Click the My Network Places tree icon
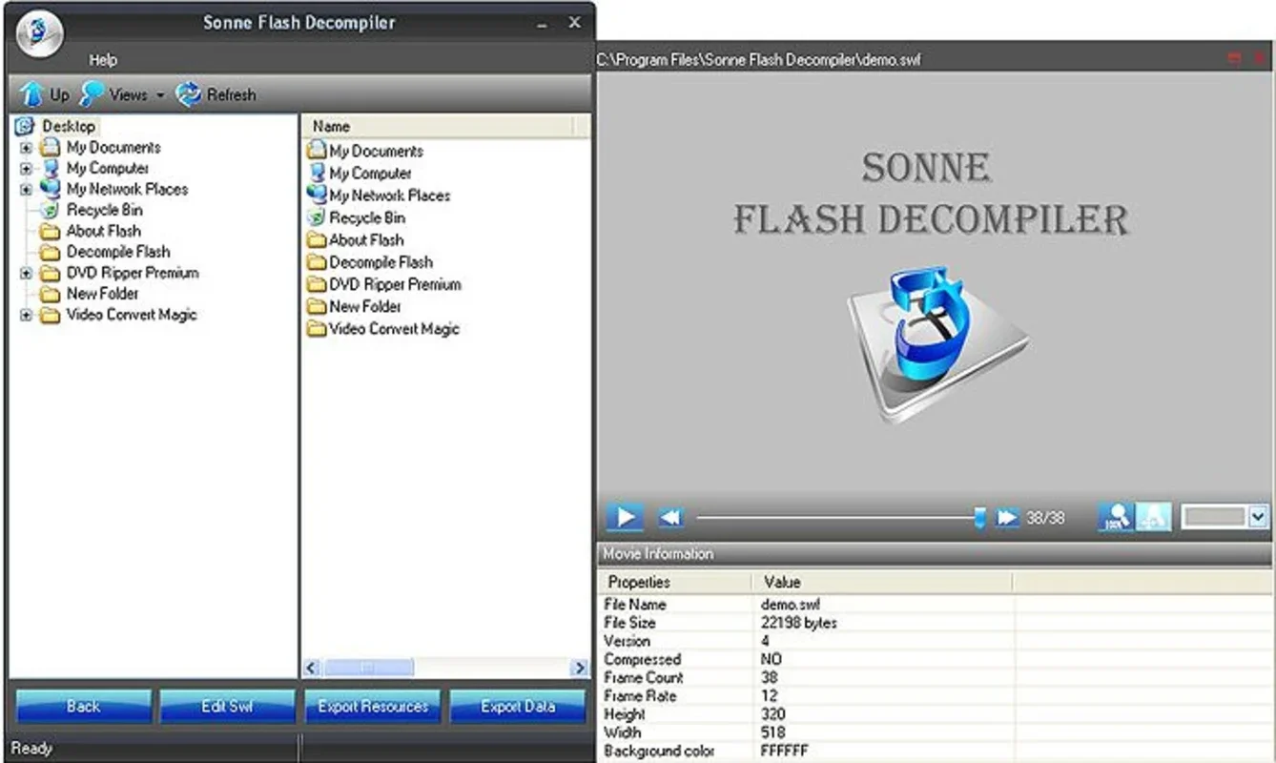 [51, 189]
